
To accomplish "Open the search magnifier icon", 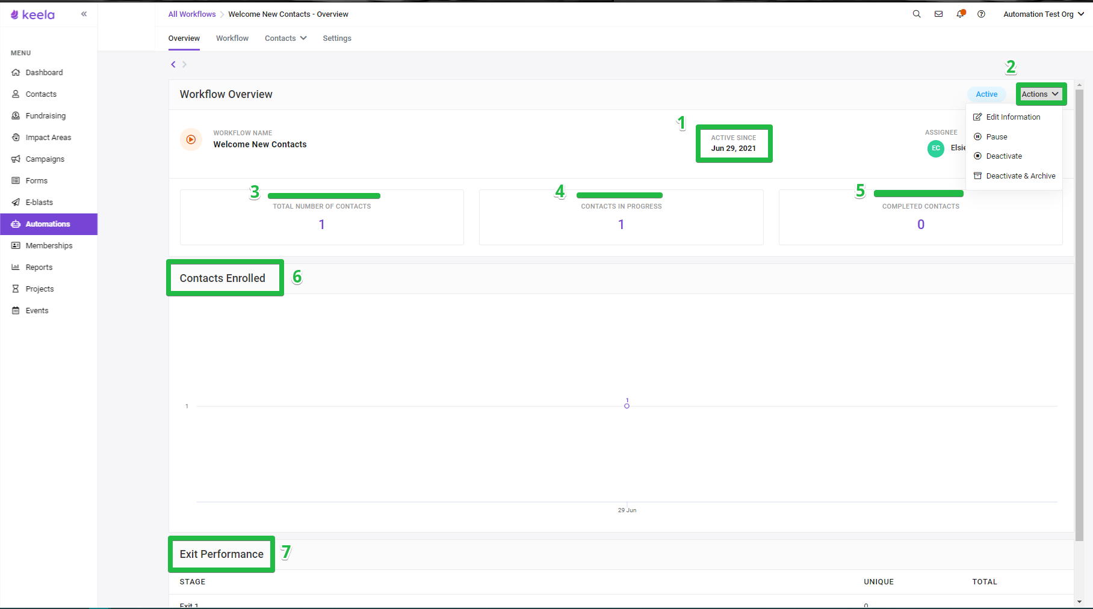I will [917, 14].
